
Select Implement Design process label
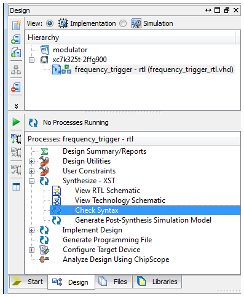[92, 230]
